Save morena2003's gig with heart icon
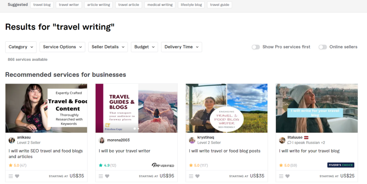 coord(107,176)
